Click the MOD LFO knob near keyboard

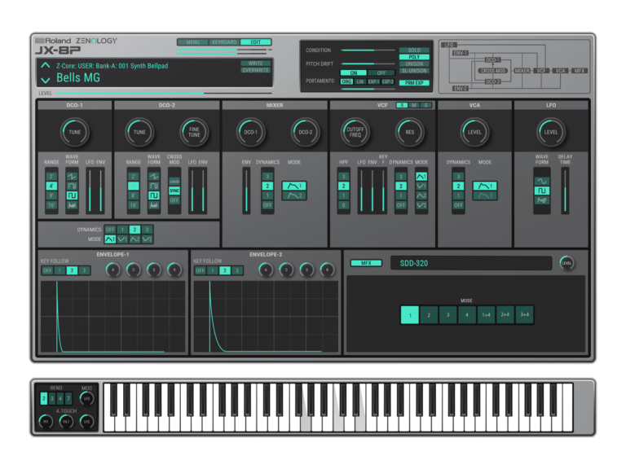86,398
